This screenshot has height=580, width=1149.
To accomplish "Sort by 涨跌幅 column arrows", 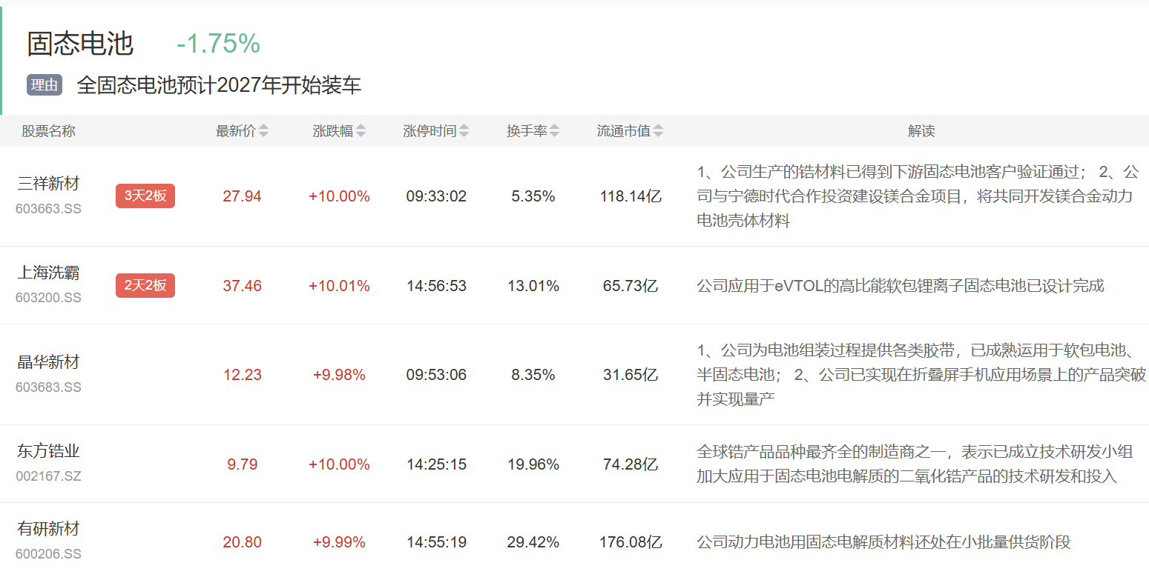I will tap(360, 131).
